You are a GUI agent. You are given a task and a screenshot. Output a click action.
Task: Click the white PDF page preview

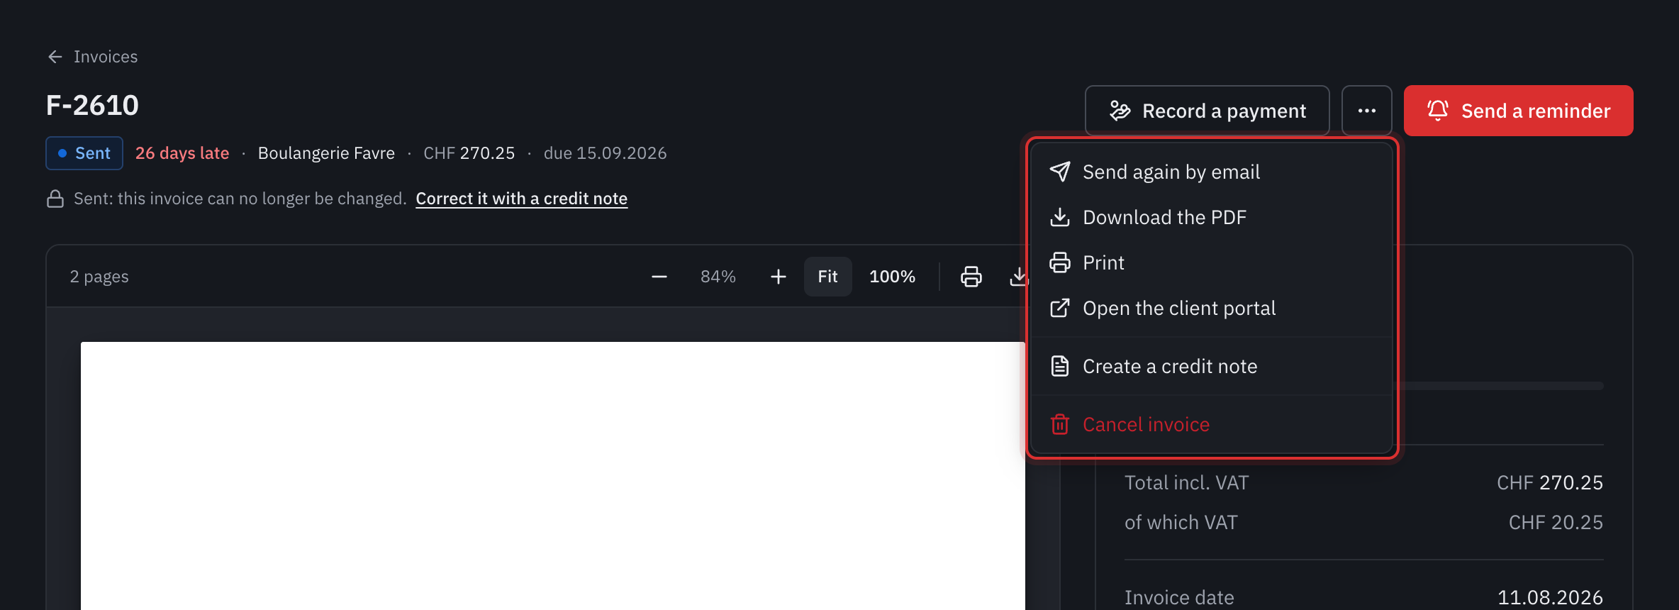[553, 476]
